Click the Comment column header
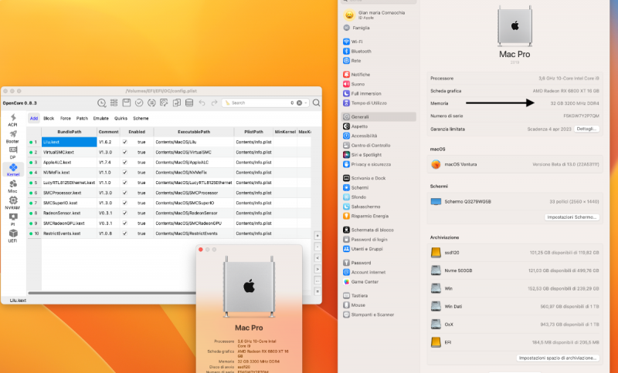 click(108, 132)
